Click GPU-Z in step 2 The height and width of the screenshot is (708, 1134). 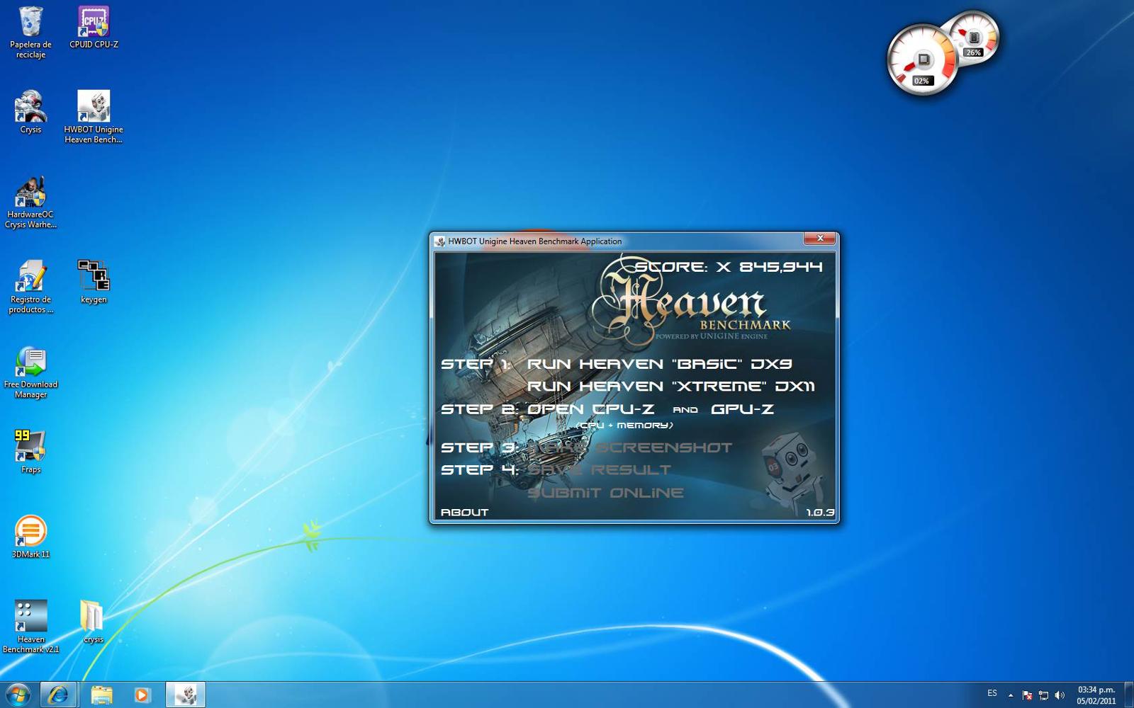tap(742, 409)
